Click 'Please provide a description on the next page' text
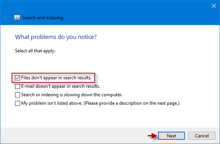The image size is (220, 144). [131, 103]
